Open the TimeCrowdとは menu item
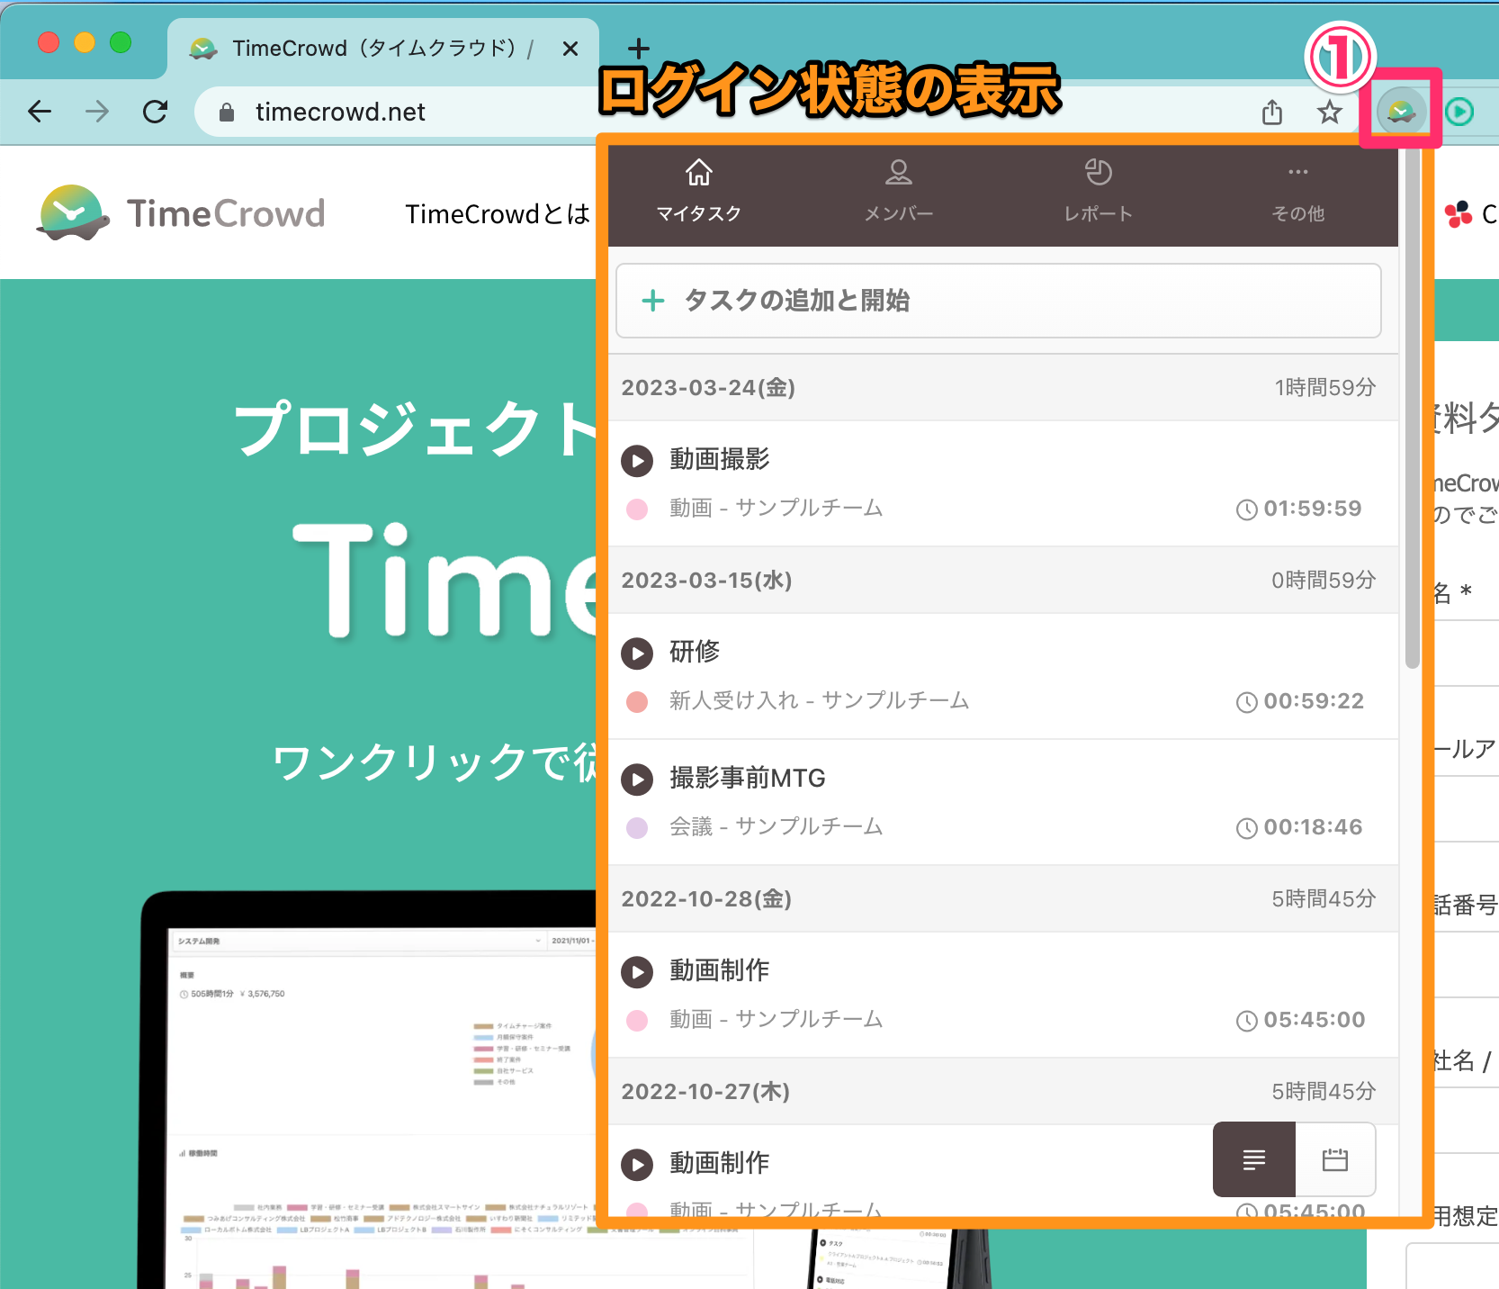 [498, 214]
